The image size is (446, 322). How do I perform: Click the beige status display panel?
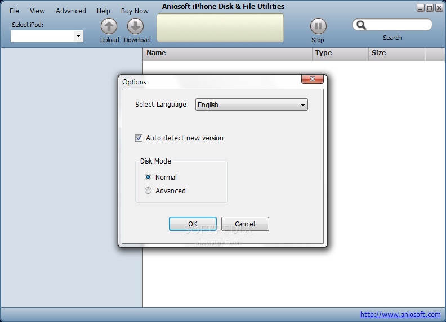pyautogui.click(x=220, y=28)
